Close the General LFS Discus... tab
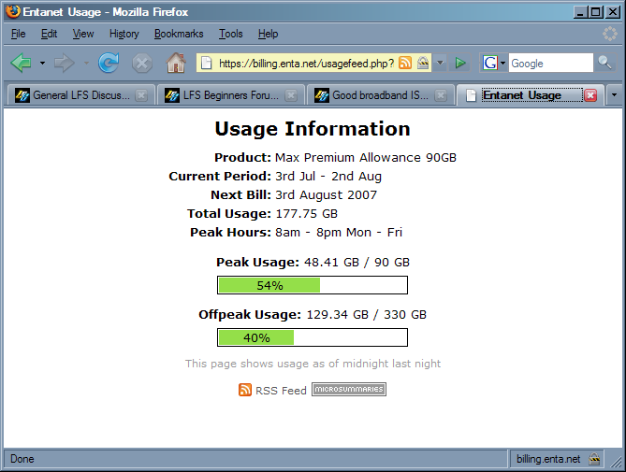Image resolution: width=626 pixels, height=472 pixels. [141, 95]
